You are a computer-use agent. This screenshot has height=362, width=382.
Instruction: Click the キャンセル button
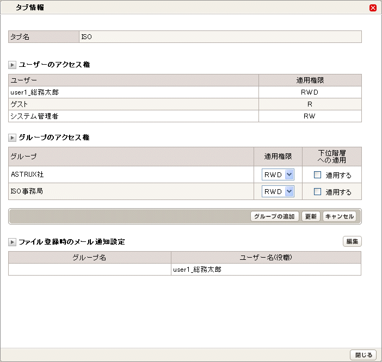coord(340,216)
